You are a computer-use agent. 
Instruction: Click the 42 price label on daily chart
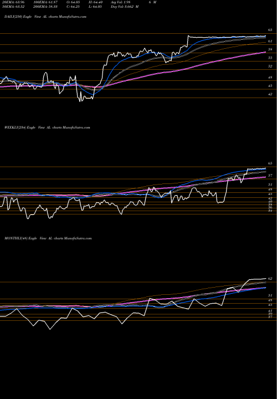(x=270, y=94)
